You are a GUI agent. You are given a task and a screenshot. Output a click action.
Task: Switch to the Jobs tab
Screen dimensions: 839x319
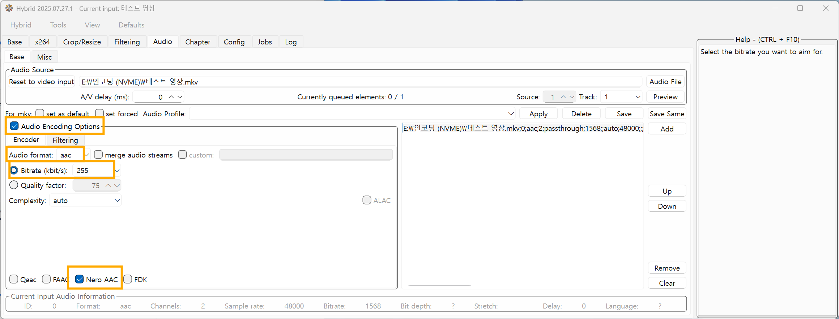265,42
